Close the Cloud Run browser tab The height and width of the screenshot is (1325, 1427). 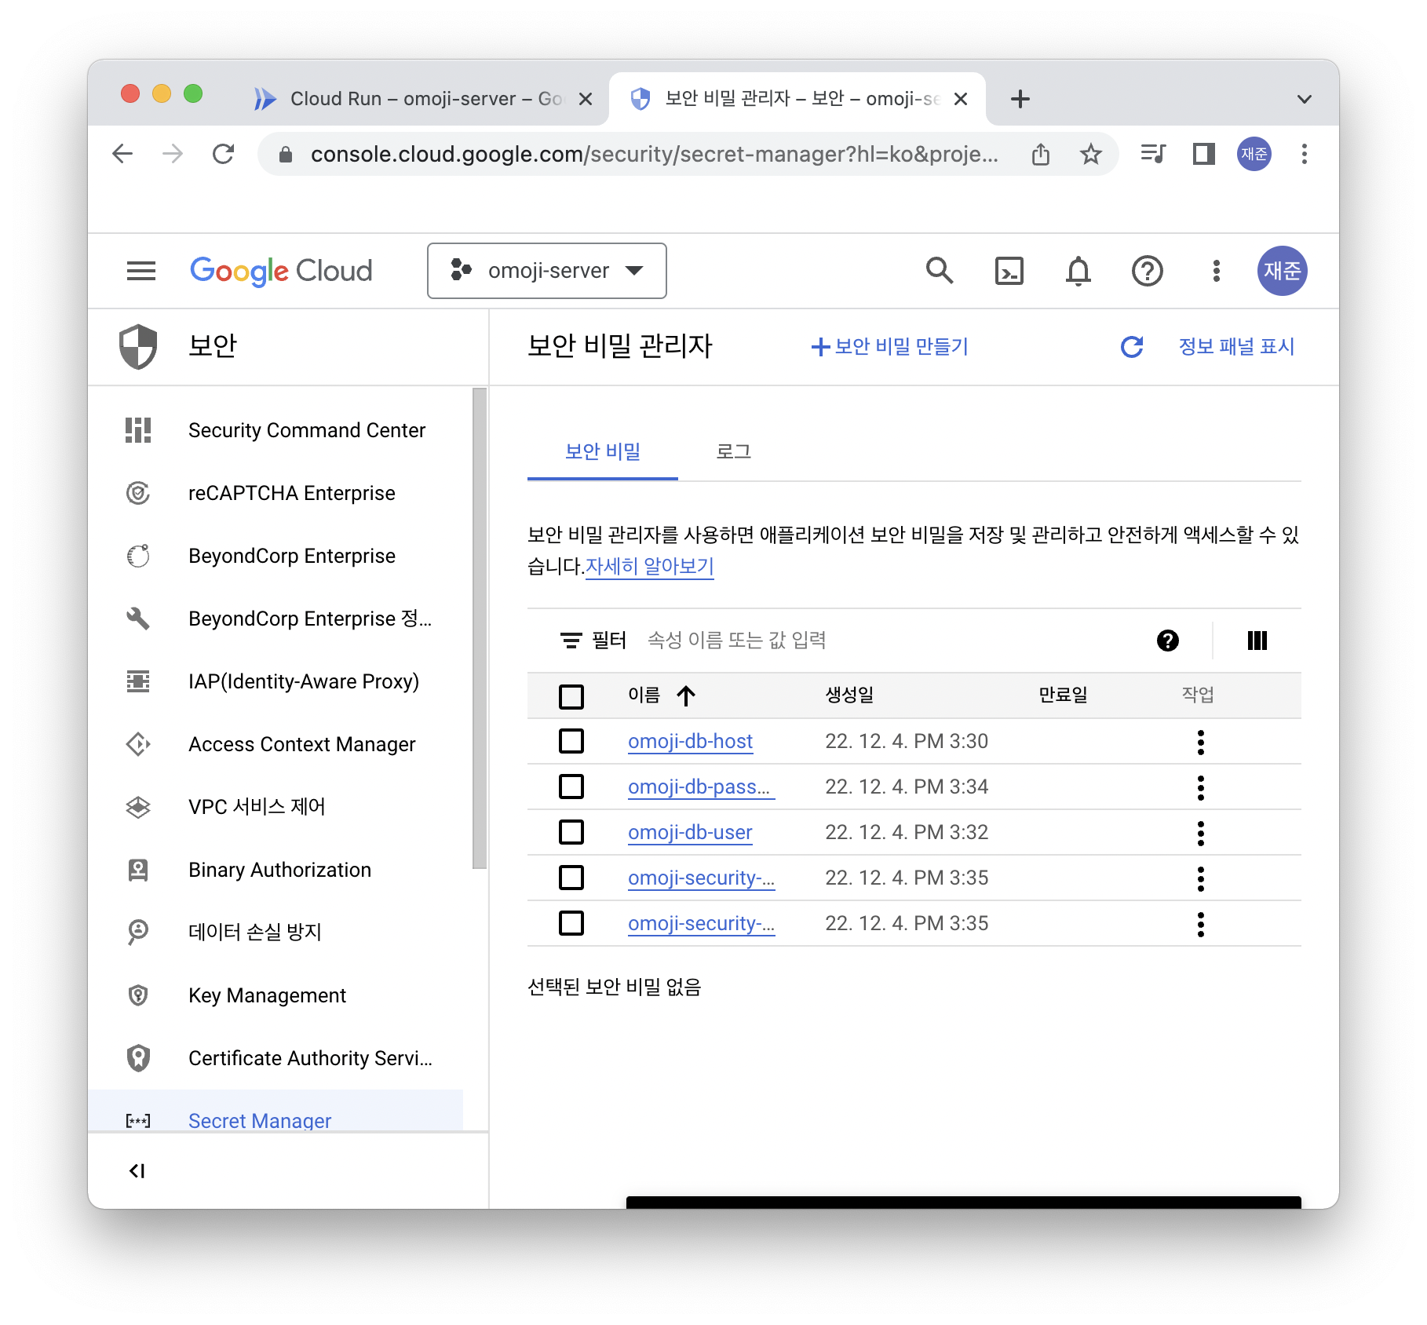click(x=586, y=99)
